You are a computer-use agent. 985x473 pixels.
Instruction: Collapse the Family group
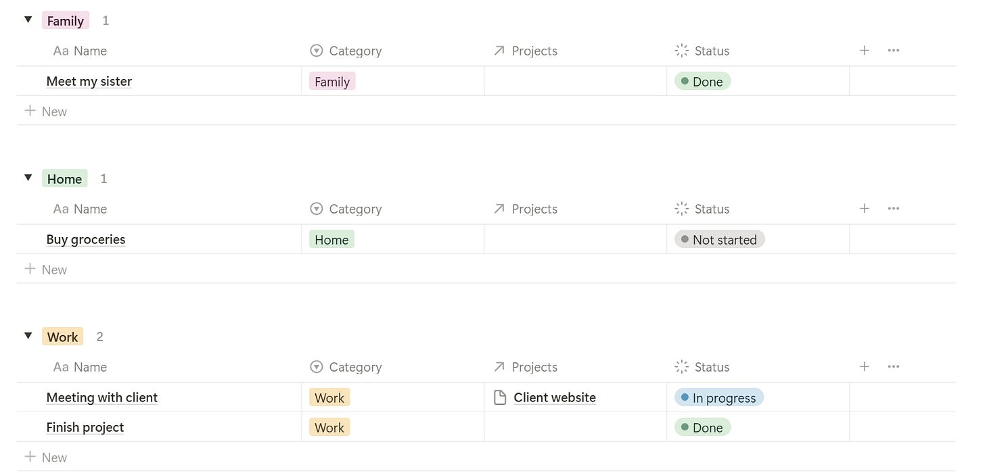28,20
